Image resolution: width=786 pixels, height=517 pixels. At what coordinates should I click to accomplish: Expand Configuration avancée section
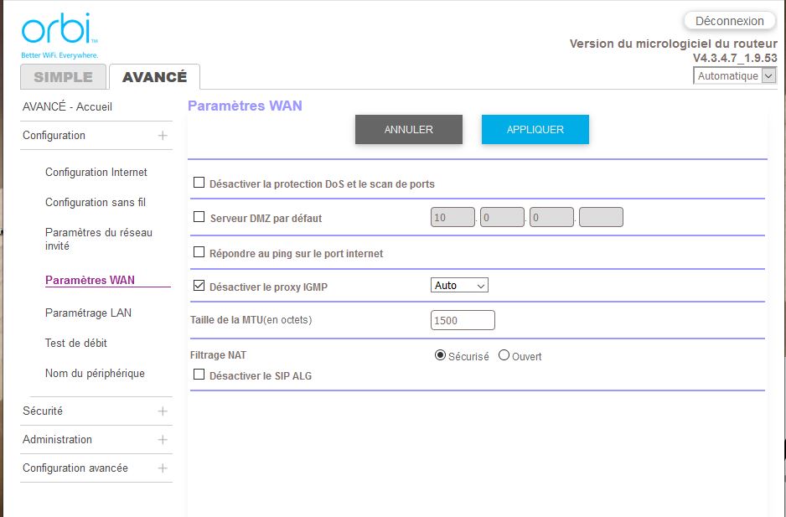[x=163, y=468]
